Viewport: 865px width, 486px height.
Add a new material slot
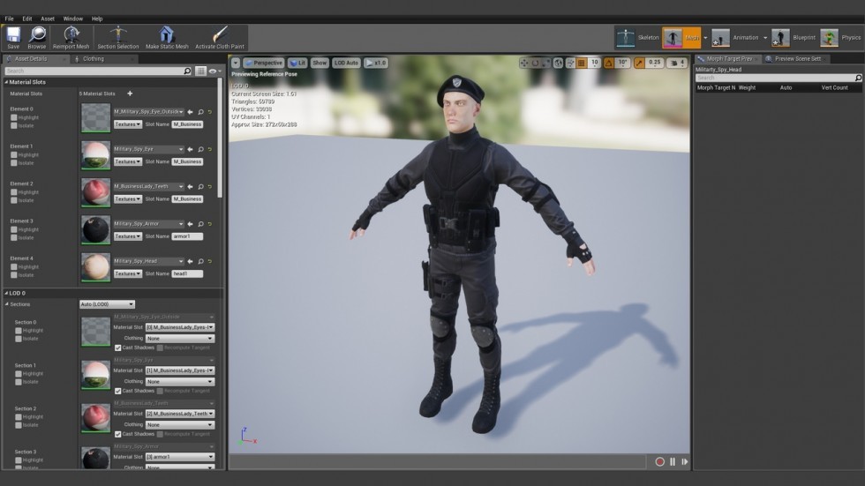[x=130, y=93]
